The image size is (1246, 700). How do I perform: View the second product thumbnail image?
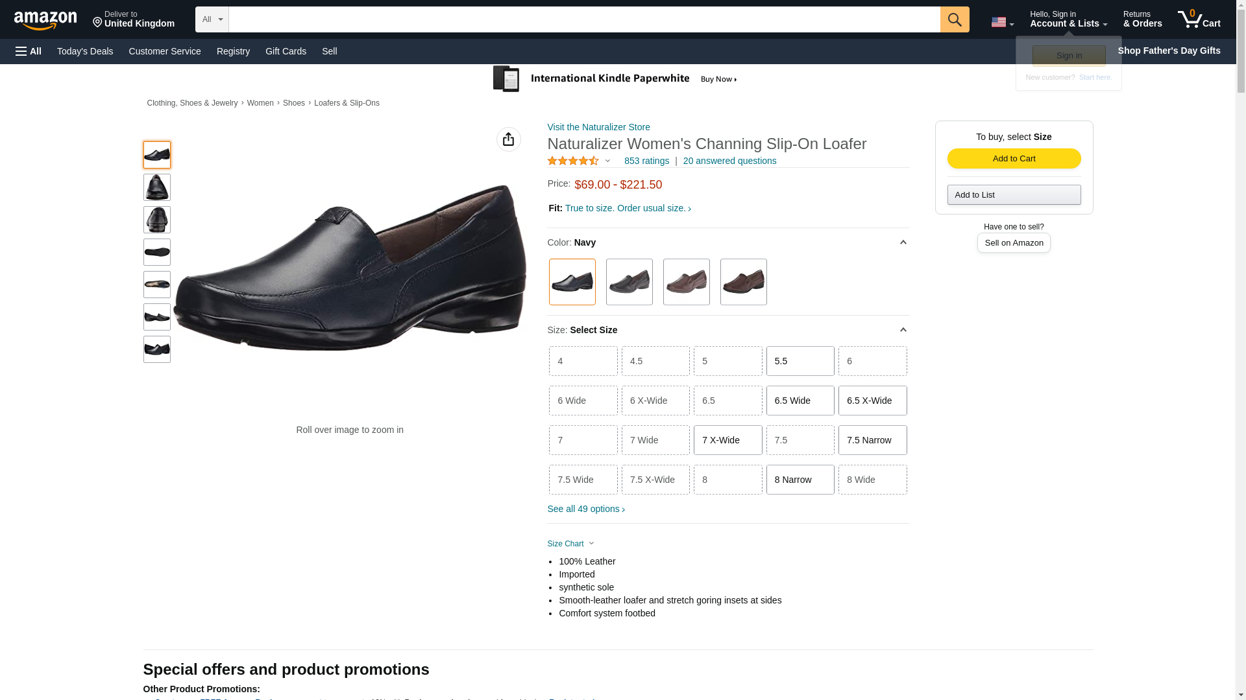[156, 187]
